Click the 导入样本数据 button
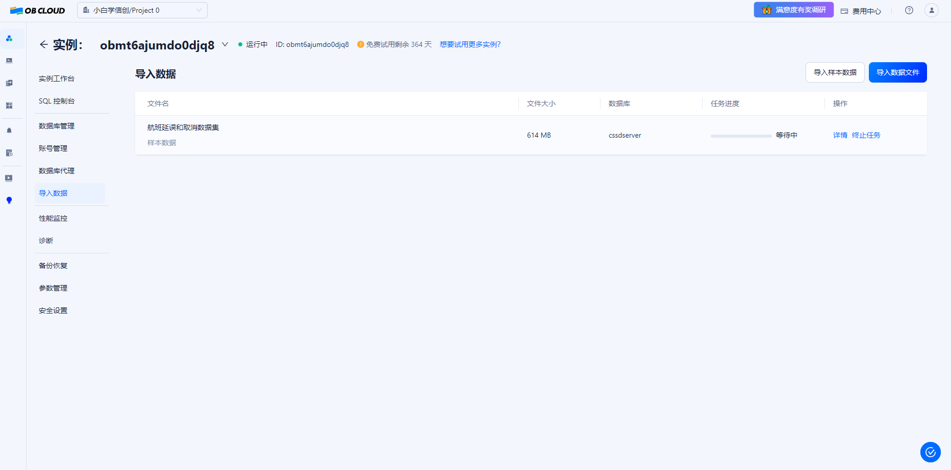The width and height of the screenshot is (951, 470). 835,72
